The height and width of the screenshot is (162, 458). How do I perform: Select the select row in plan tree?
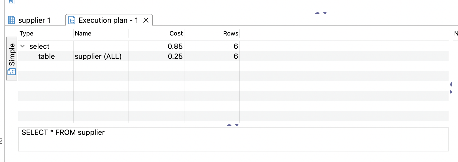(x=39, y=46)
